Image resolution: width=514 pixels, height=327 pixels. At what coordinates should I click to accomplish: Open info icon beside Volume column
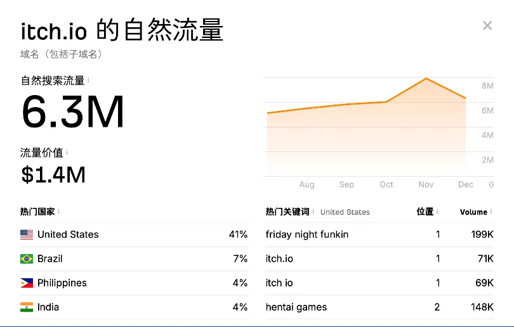tap(491, 212)
